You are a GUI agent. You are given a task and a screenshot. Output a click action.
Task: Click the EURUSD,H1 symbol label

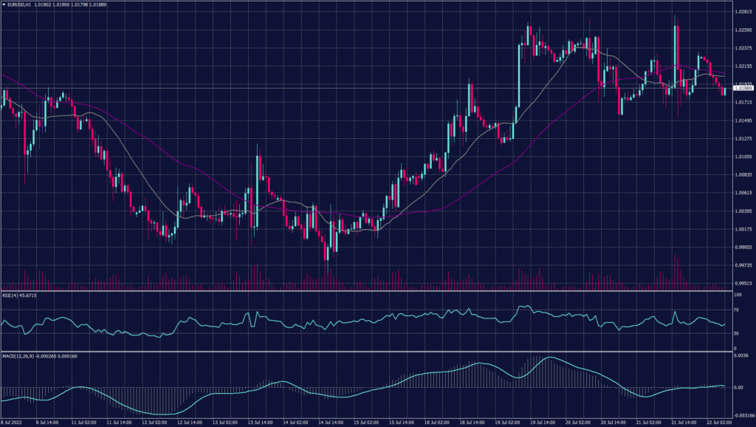(18, 4)
